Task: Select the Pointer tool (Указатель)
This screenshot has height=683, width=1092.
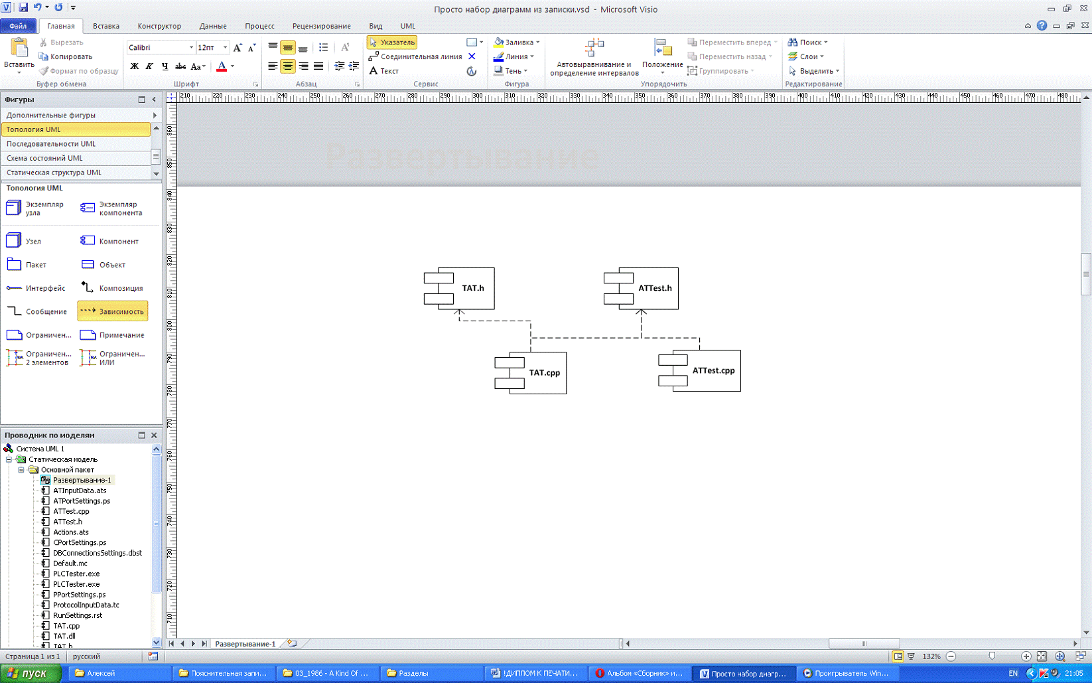Action: [391, 42]
